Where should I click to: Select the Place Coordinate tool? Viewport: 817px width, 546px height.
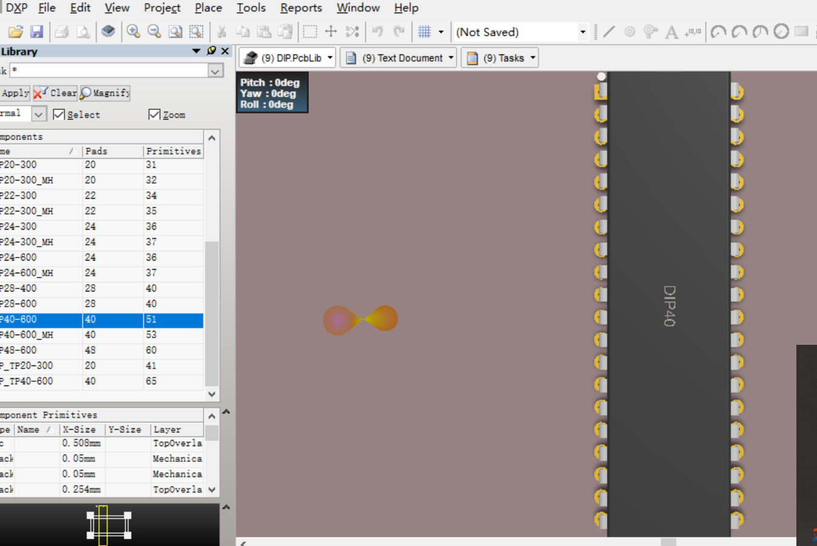[693, 32]
